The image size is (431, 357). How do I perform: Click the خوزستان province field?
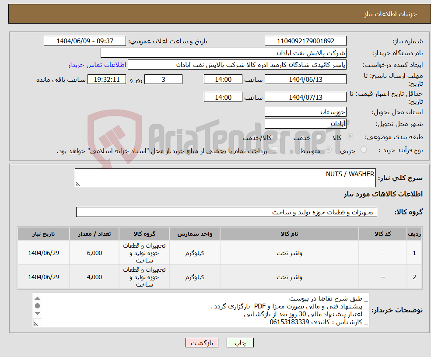click(x=305, y=112)
